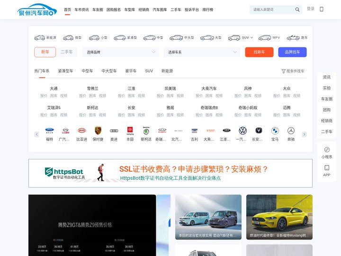Screen dimensions: 341x256
Task: Click the search magnifier icon
Action: click(297, 9)
